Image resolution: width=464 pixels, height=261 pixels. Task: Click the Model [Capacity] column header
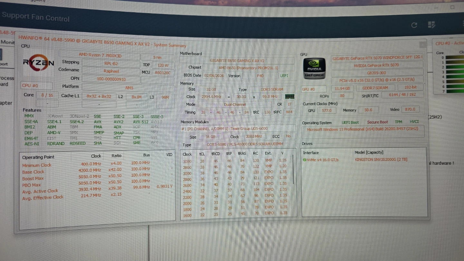pyautogui.click(x=369, y=152)
